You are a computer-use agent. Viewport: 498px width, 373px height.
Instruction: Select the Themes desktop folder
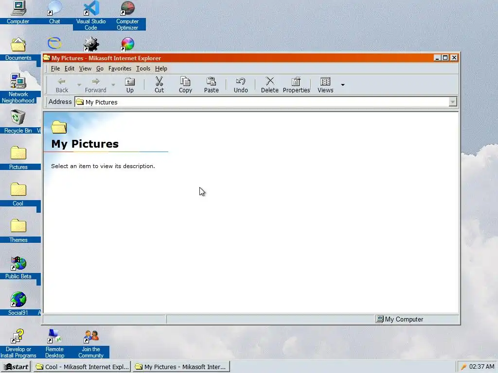pyautogui.click(x=18, y=231)
